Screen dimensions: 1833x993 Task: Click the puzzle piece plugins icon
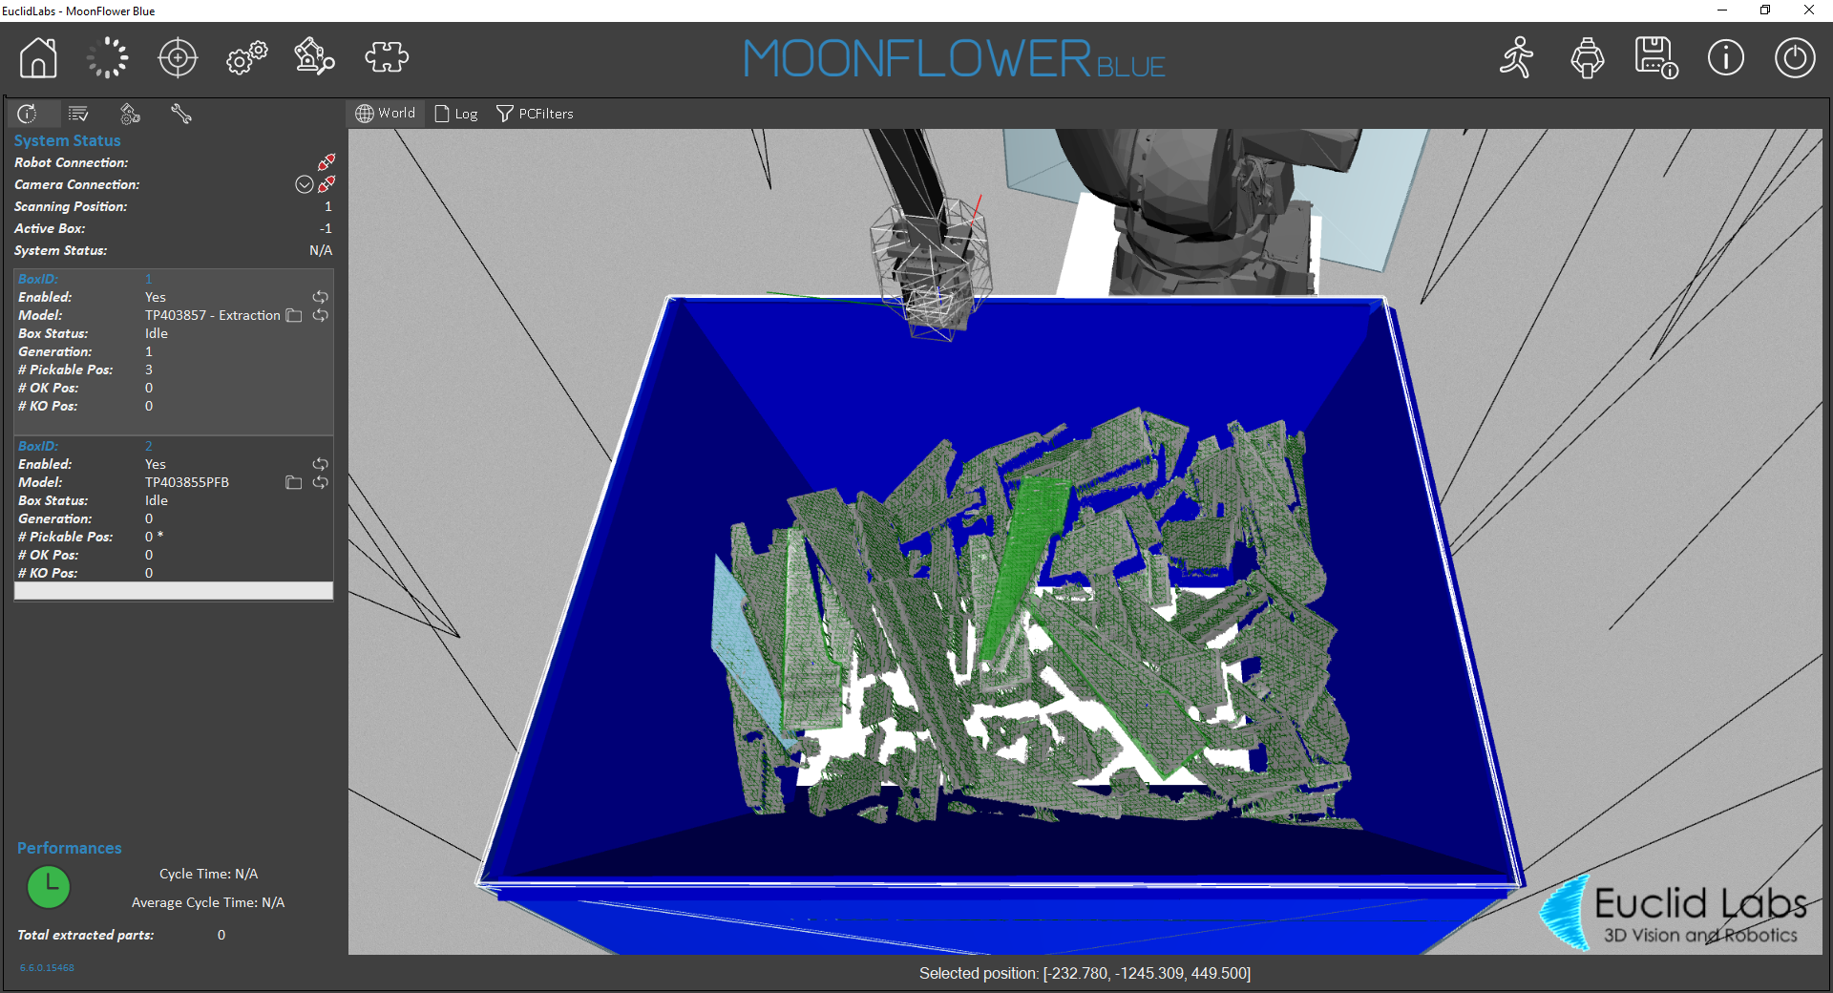click(387, 57)
